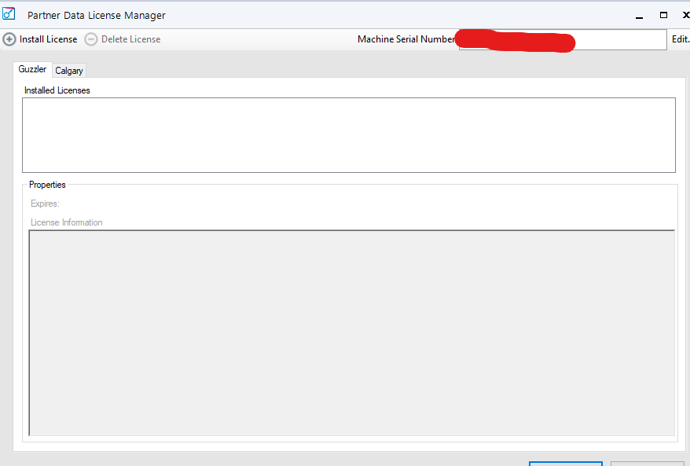
Task: Click the Edit button beside the serial number
Action: click(x=679, y=39)
